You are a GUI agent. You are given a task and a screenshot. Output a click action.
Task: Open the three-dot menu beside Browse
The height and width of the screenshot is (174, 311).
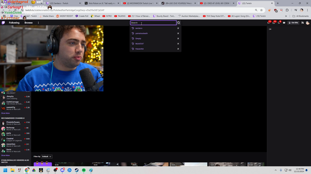pos(38,23)
